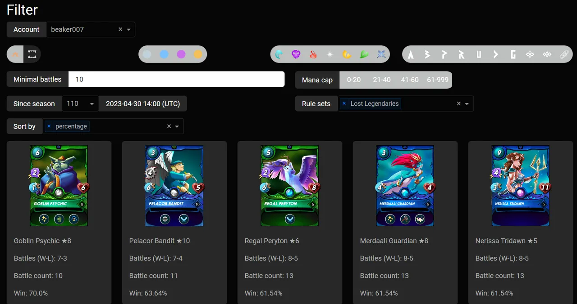
Task: Filter by legendary rarity gold circle
Action: point(198,54)
